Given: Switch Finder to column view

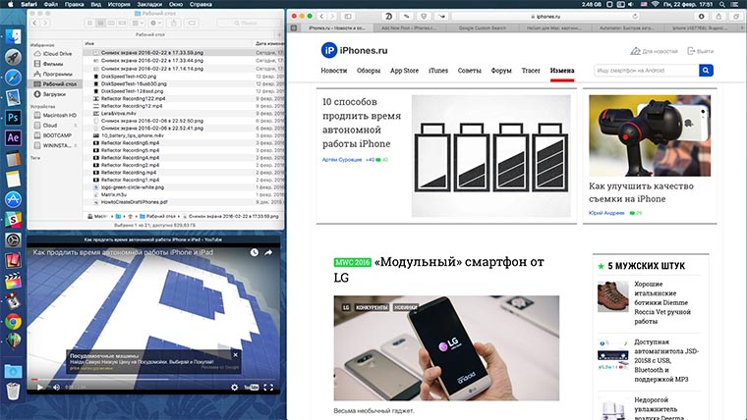Looking at the screenshot, I should (x=111, y=23).
